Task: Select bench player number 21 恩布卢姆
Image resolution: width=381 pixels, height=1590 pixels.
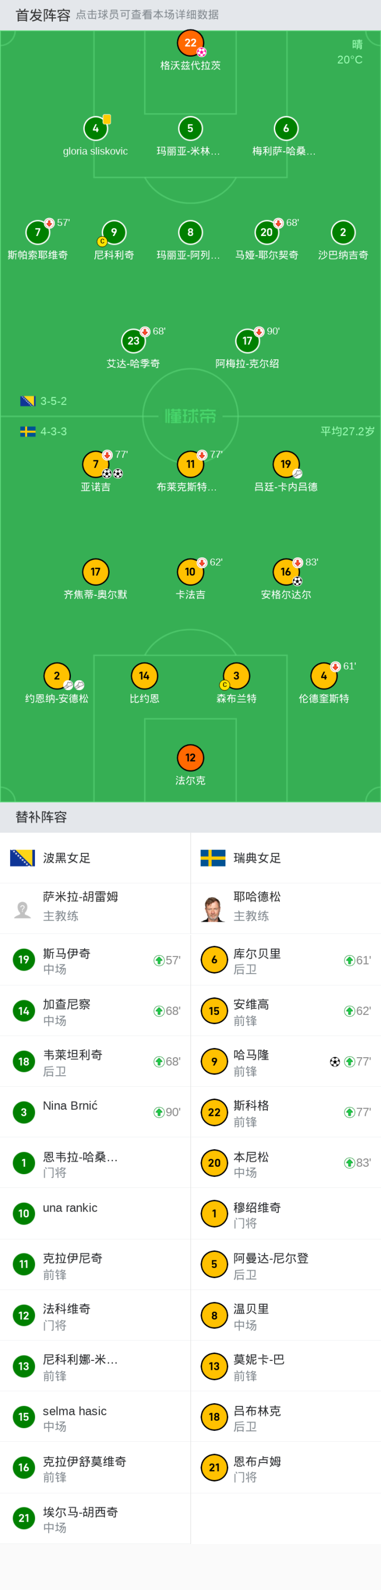Action: pos(286,1467)
